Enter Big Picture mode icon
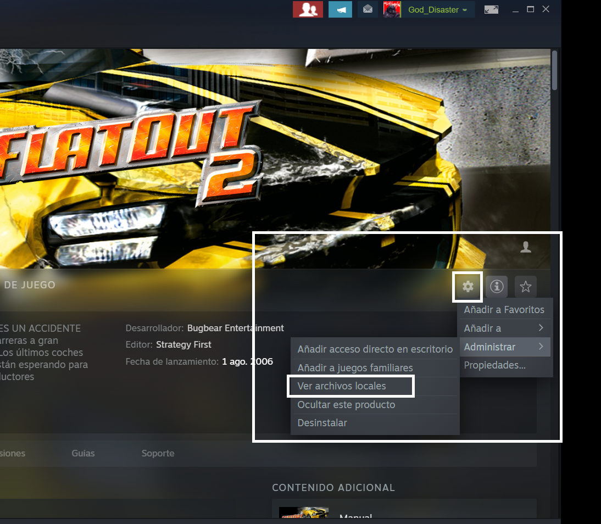601x524 pixels. [491, 9]
